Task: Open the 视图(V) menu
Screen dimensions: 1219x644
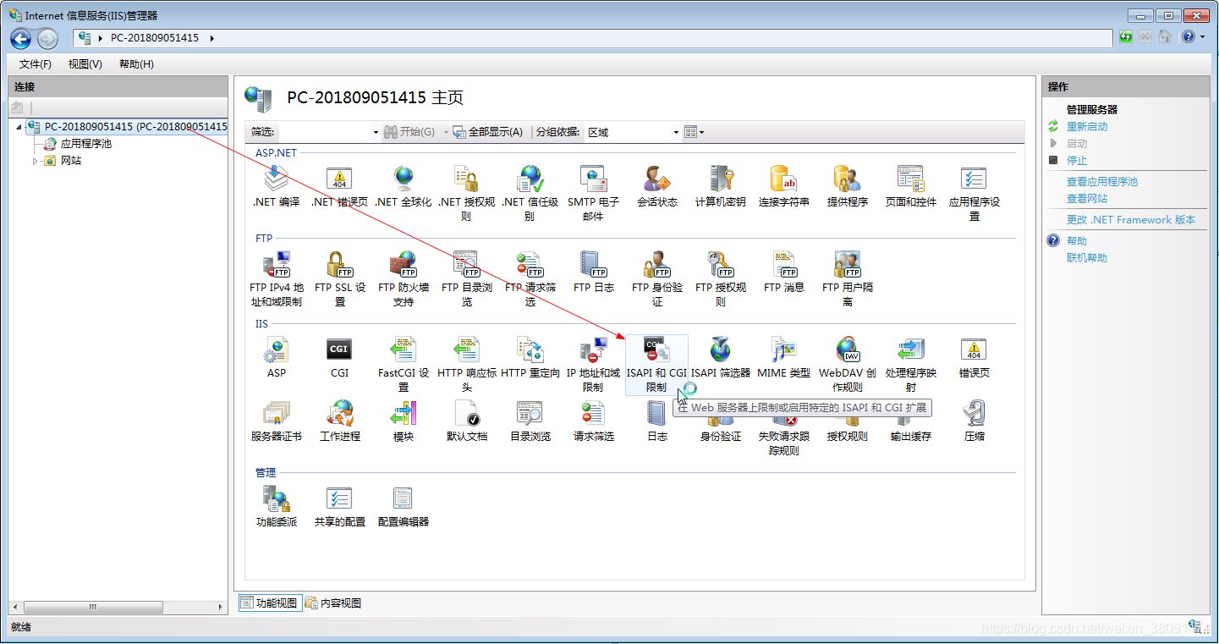Action: pos(85,64)
